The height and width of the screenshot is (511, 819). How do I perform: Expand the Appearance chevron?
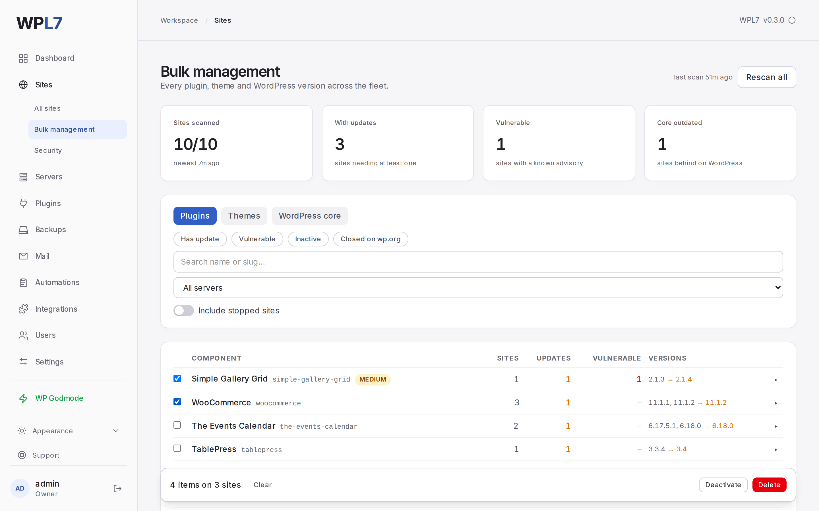tap(116, 431)
